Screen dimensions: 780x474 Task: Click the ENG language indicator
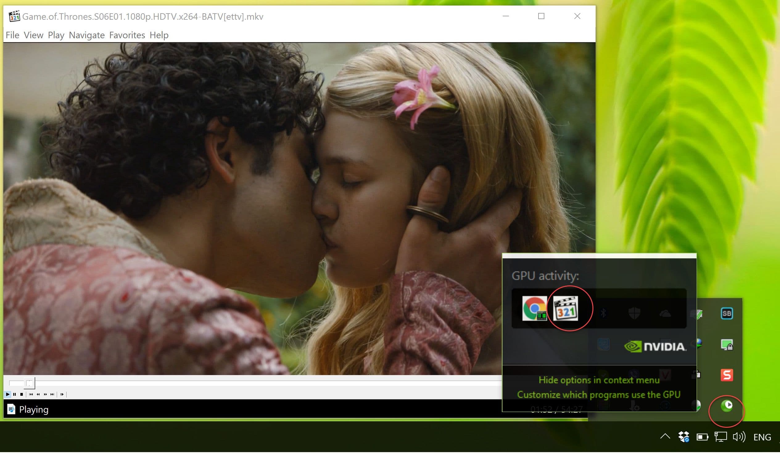[762, 437]
